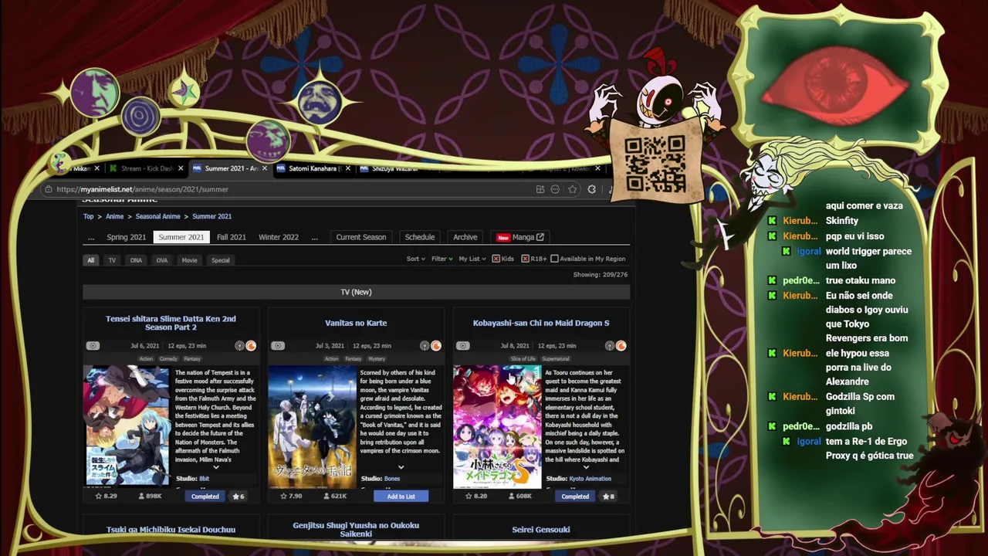The width and height of the screenshot is (988, 556).
Task: Click the orange Crunchyroll icon on Tensei shitara Slime card
Action: pos(251,346)
